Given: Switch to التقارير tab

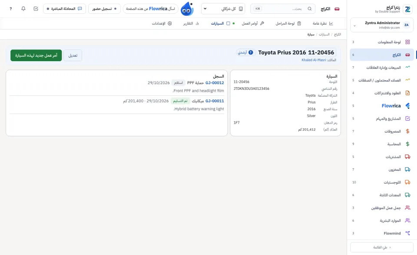Looking at the screenshot, I should pyautogui.click(x=191, y=23).
